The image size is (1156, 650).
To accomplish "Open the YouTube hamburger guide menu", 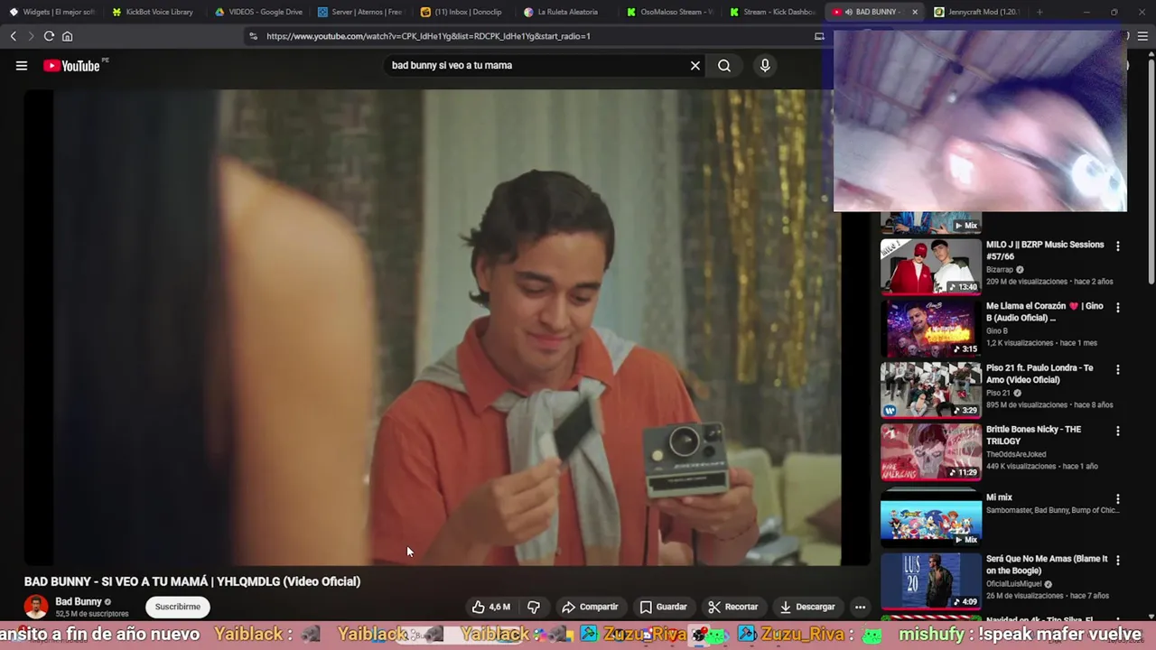I will pyautogui.click(x=22, y=65).
